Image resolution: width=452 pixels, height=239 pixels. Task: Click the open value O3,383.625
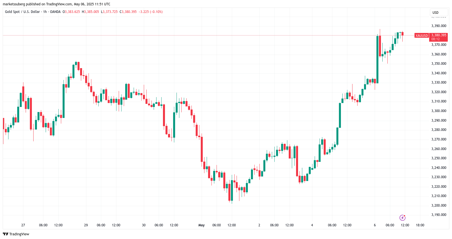tap(71, 12)
